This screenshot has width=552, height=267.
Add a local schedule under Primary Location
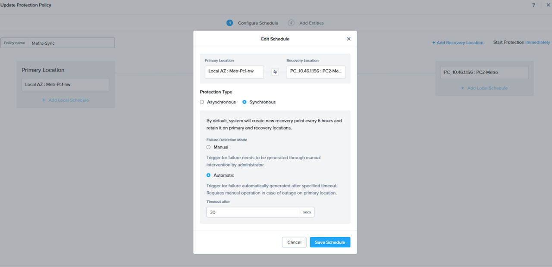(65, 100)
